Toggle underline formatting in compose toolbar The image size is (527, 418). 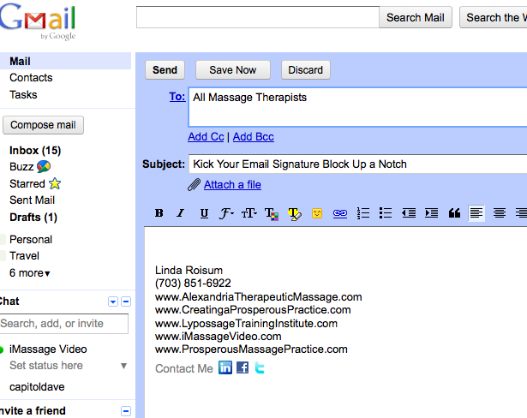coord(204,213)
